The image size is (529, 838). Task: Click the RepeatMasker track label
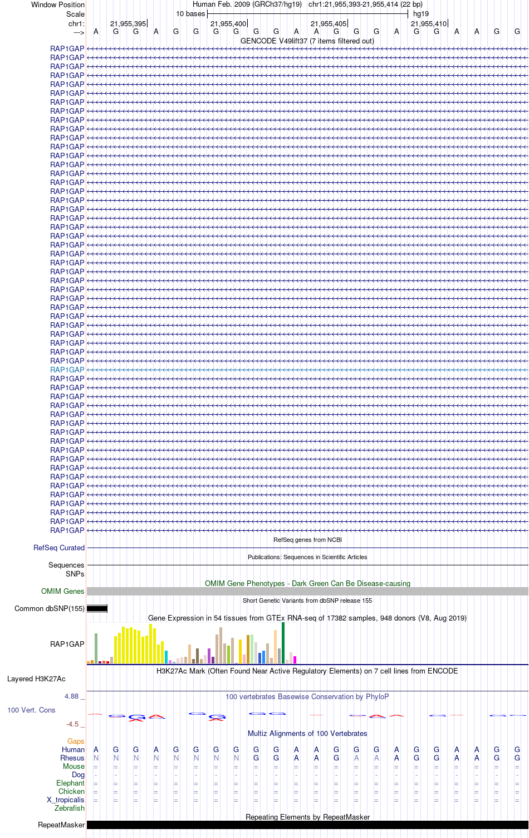61,825
